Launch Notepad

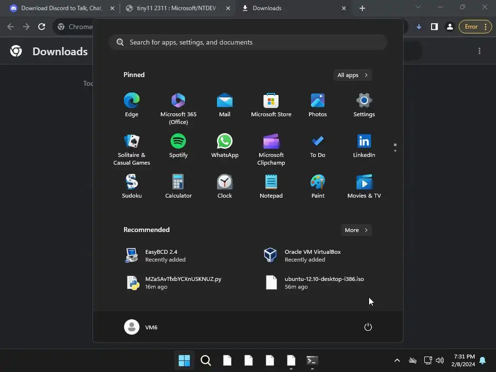click(x=271, y=186)
